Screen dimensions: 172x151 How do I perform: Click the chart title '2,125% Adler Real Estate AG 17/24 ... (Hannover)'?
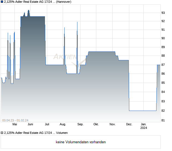pyautogui.click(x=38, y=2)
